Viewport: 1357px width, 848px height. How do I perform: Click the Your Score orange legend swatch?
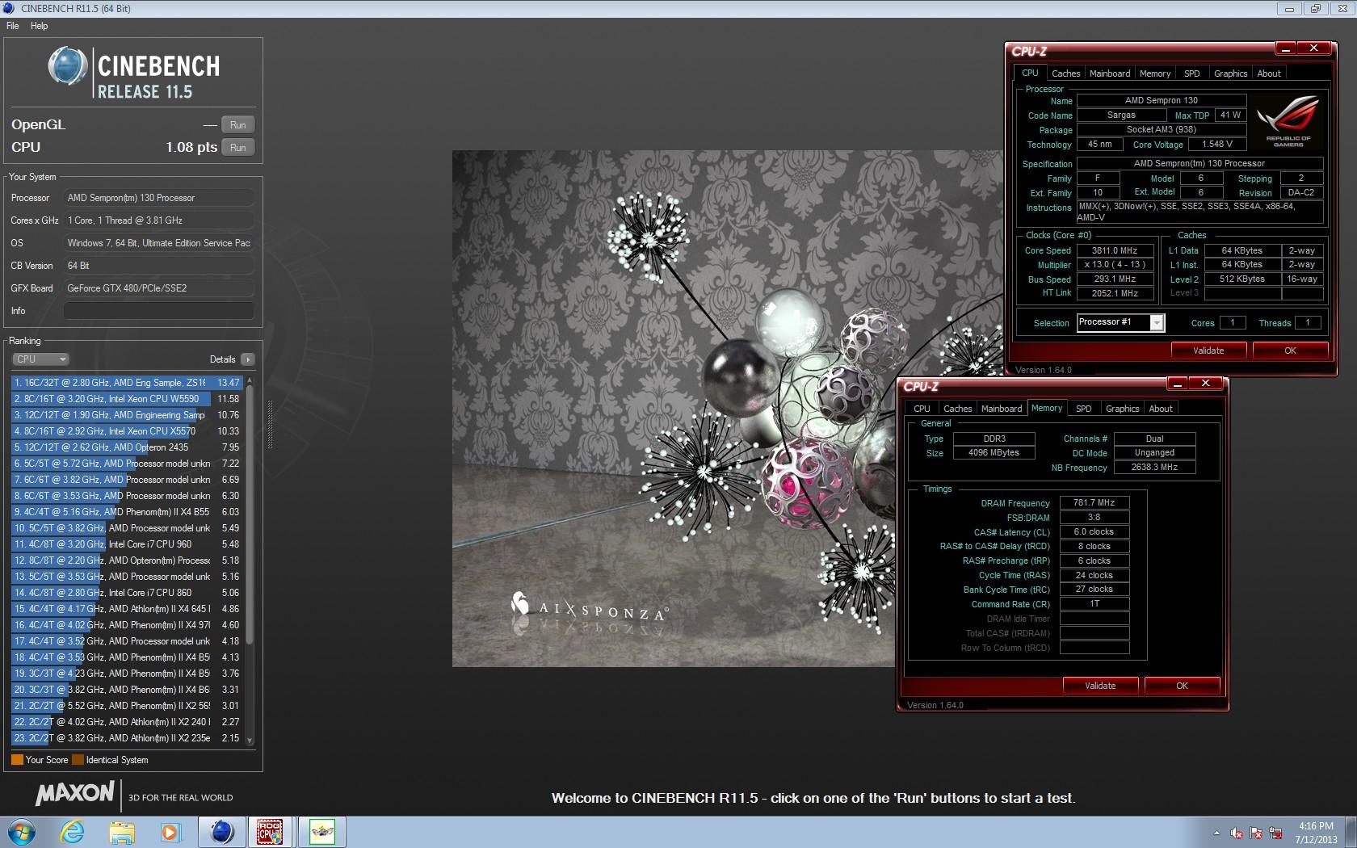click(x=17, y=760)
